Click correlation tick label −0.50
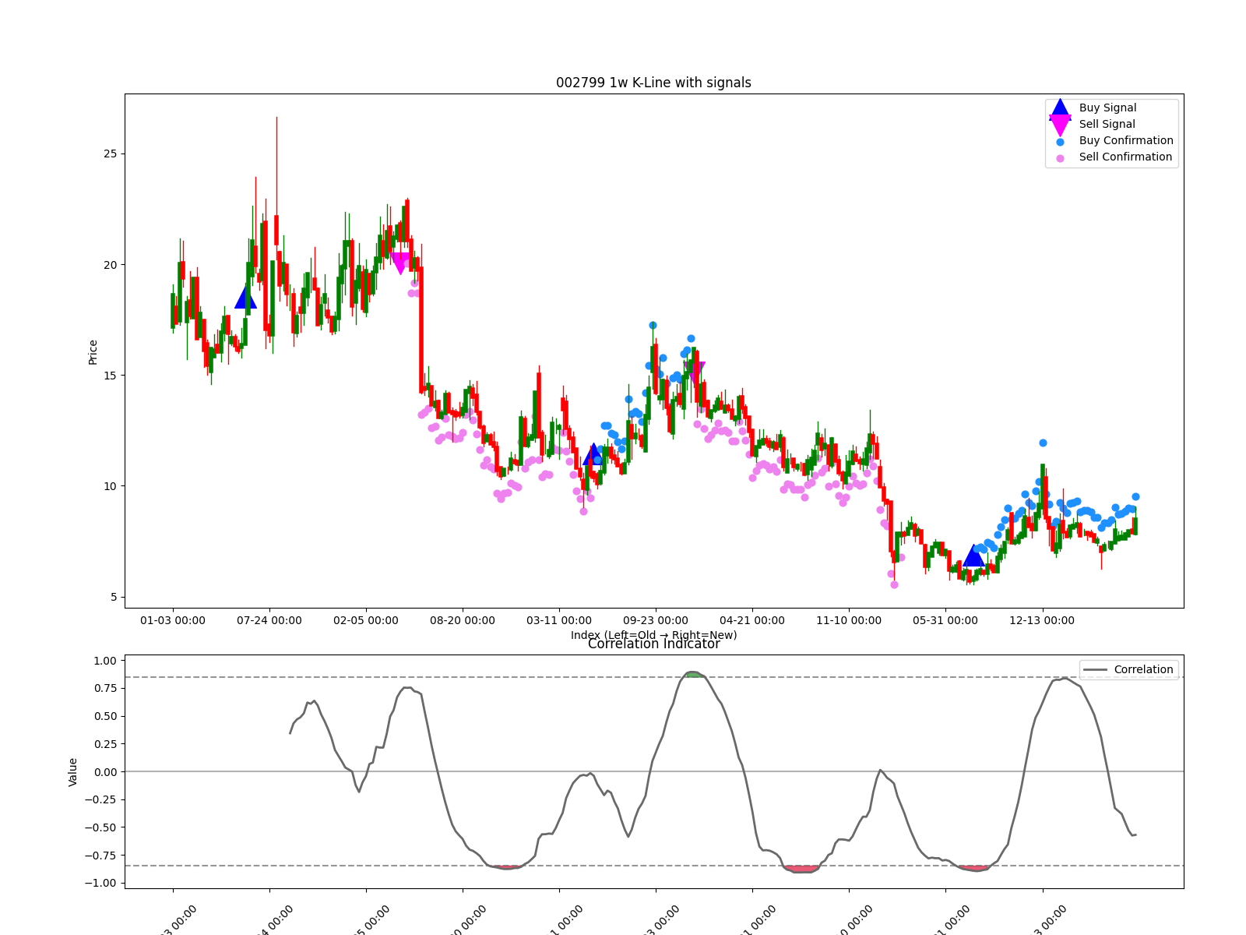 (101, 827)
